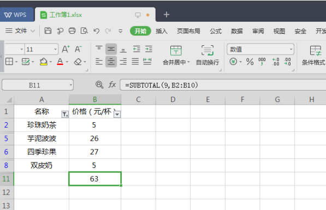Apply top vertical alignment
This screenshot has width=326, height=210.
coord(99,49)
